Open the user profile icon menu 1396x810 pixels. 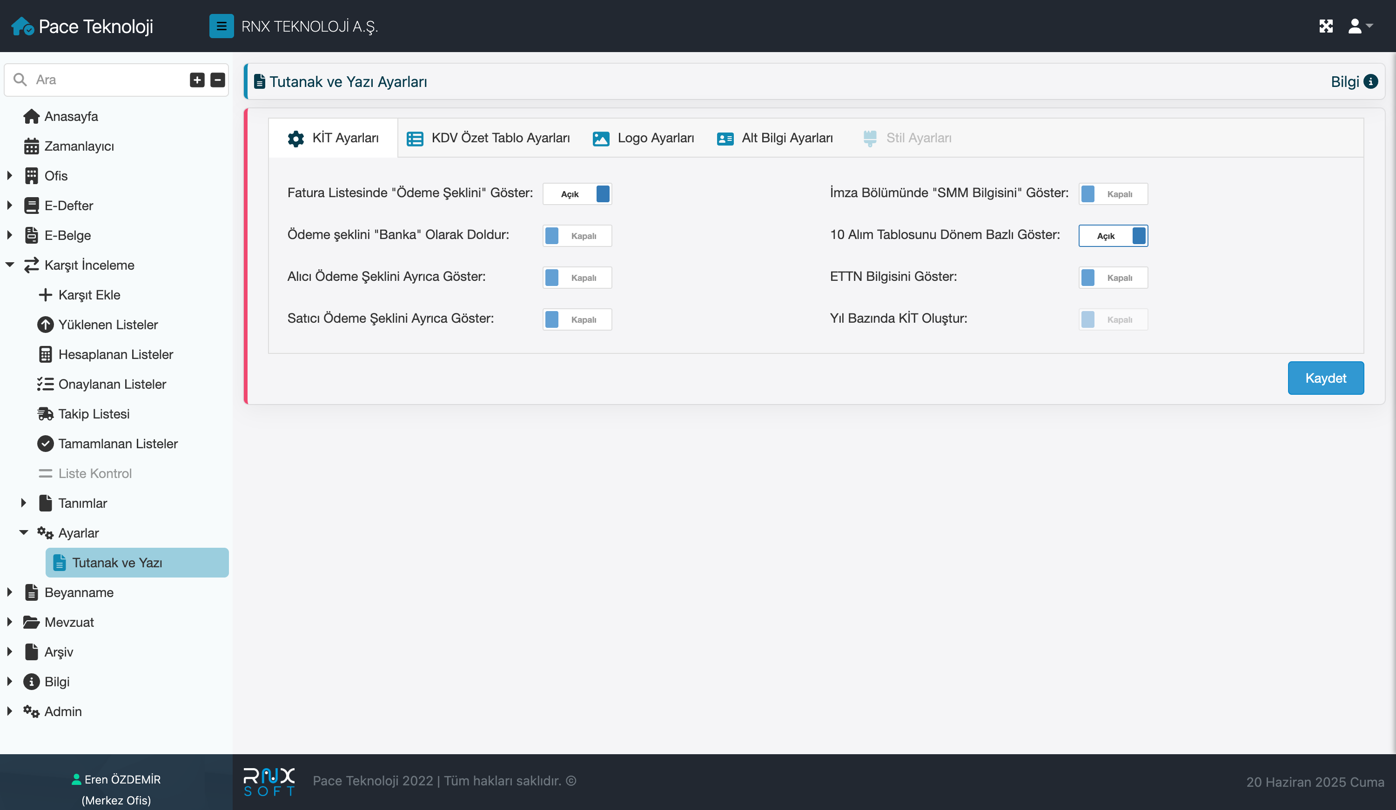click(x=1359, y=26)
